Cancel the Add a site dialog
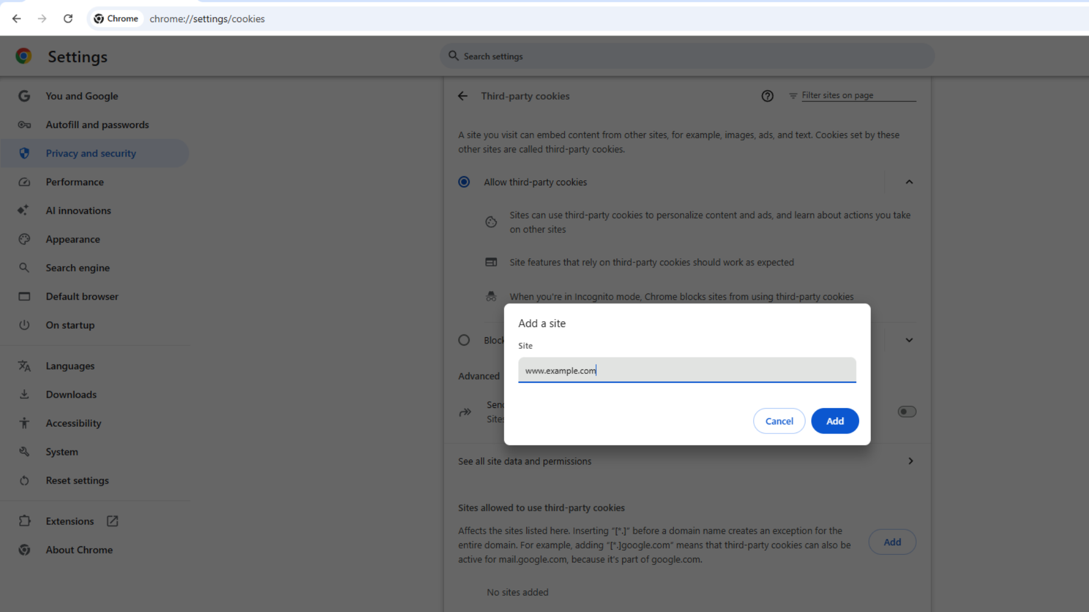Image resolution: width=1089 pixels, height=612 pixels. tap(779, 421)
